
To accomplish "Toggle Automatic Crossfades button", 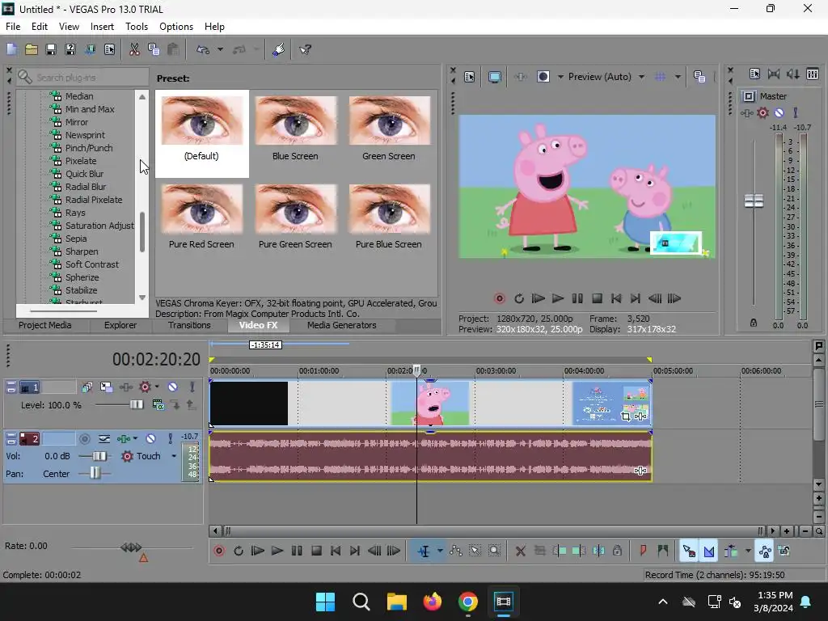I will pyautogui.click(x=708, y=551).
